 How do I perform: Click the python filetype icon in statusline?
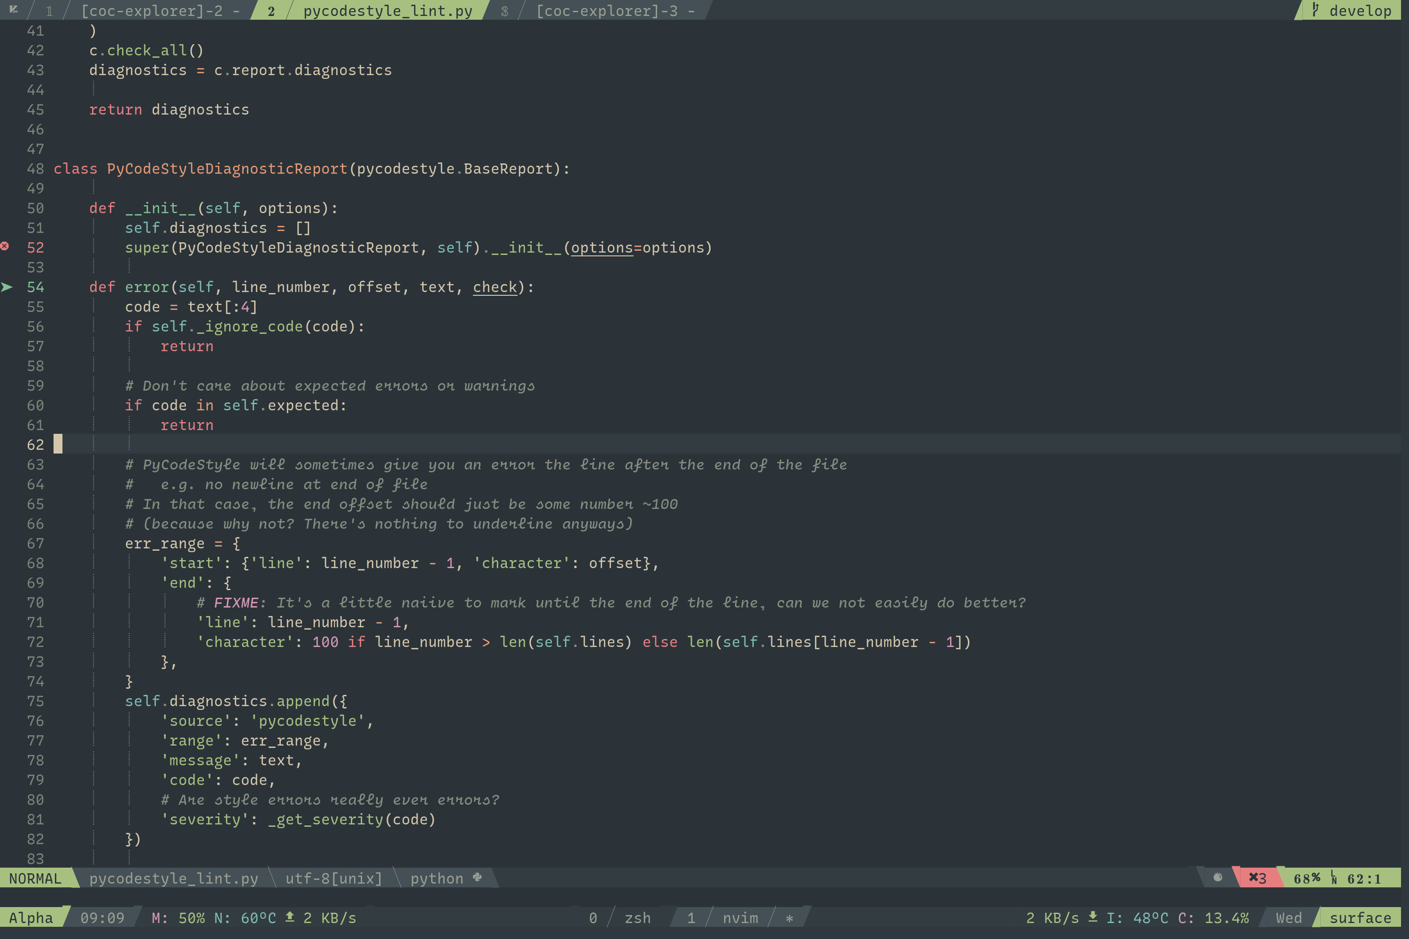tap(478, 877)
